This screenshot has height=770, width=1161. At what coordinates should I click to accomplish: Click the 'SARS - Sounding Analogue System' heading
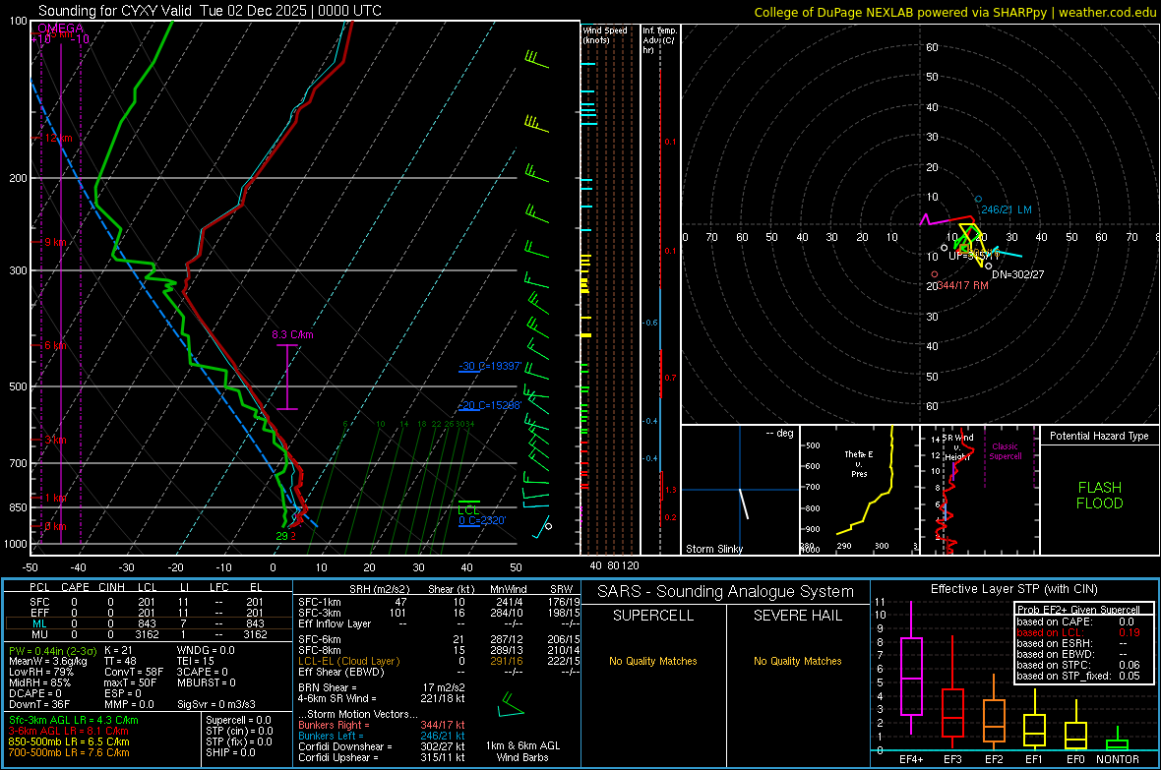pyautogui.click(x=726, y=592)
